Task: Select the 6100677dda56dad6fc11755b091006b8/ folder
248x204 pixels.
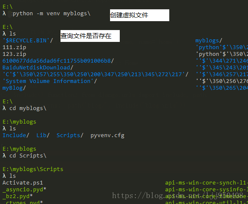Action: click(58, 61)
